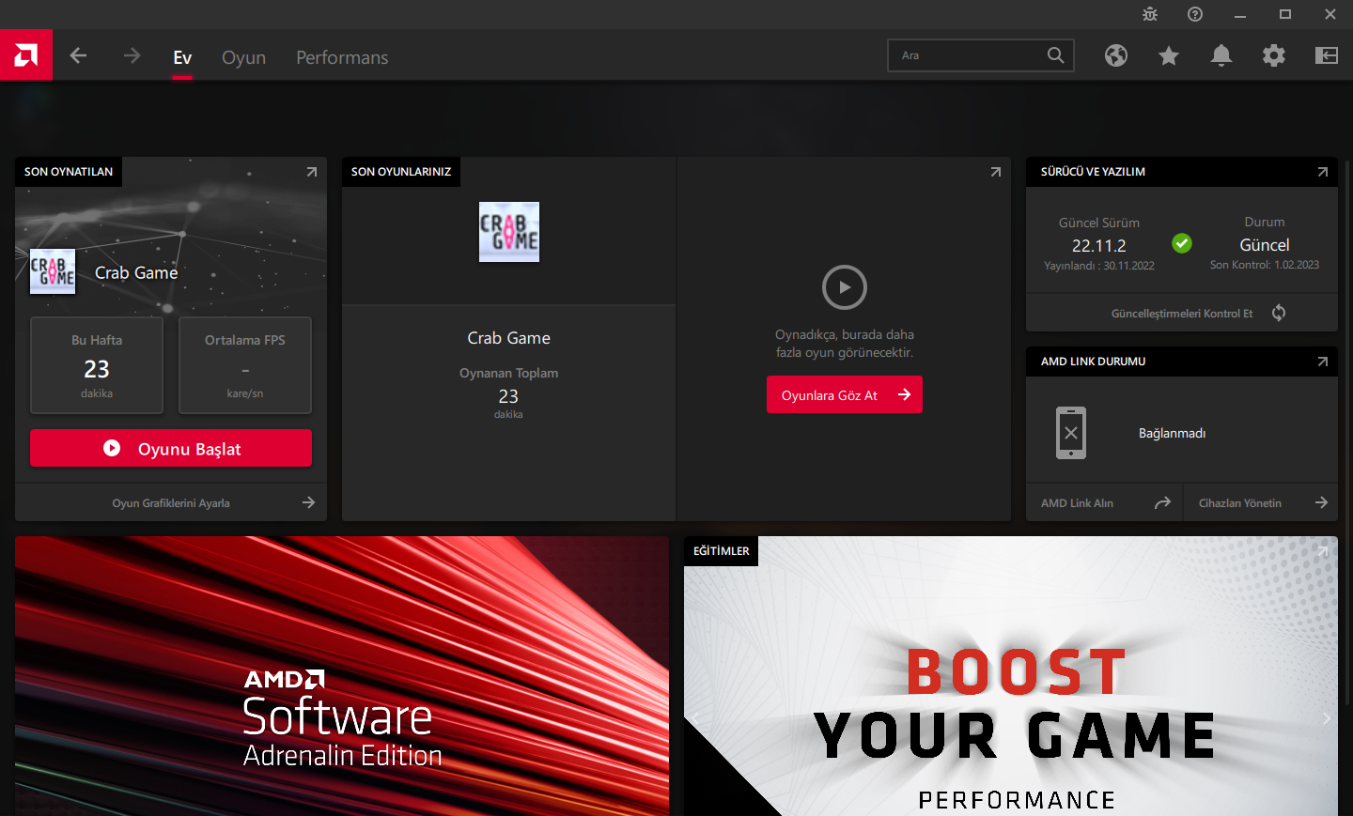Click the circular play icon
The height and width of the screenshot is (816, 1353).
pyautogui.click(x=845, y=287)
